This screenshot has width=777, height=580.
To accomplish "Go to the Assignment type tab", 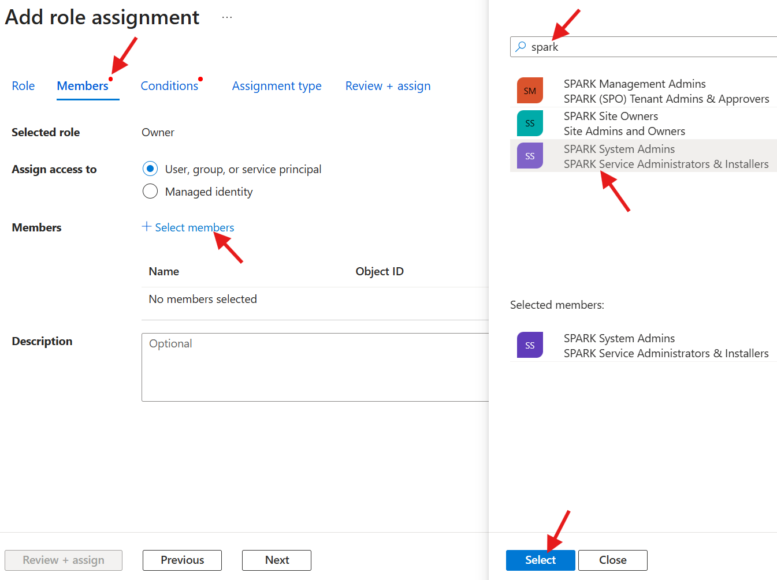I will 277,86.
